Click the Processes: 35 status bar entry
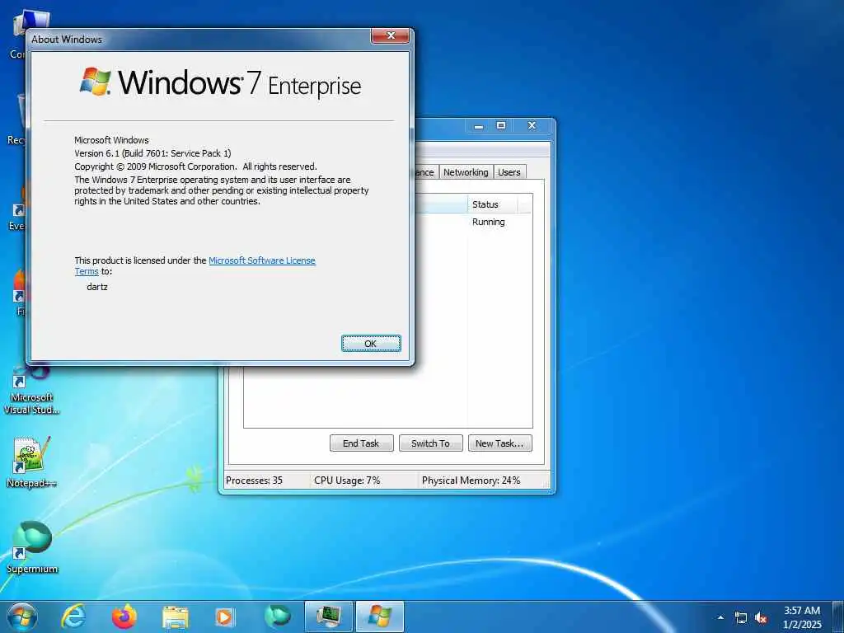Screen dimensions: 844x633 [x=254, y=481]
